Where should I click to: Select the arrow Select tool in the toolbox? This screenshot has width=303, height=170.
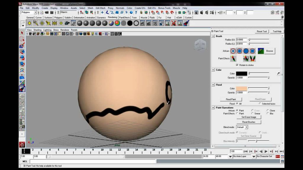22,33
